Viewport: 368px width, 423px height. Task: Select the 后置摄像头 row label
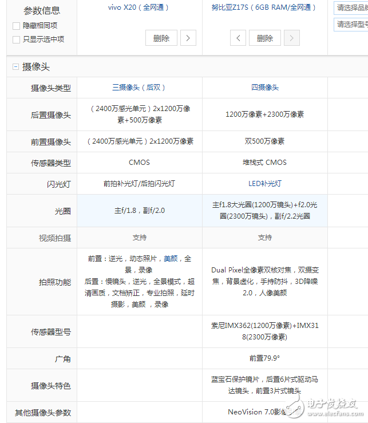[51, 115]
